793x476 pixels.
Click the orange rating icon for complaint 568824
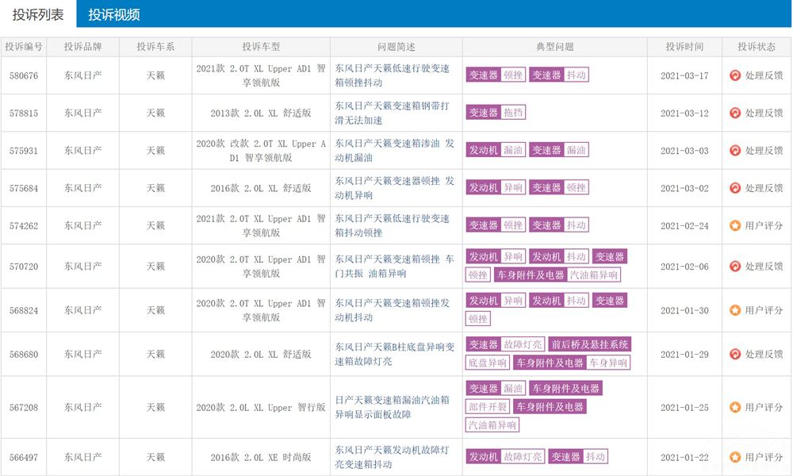tap(735, 310)
